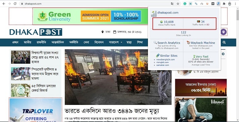Open the orange U extension icon

207,4
